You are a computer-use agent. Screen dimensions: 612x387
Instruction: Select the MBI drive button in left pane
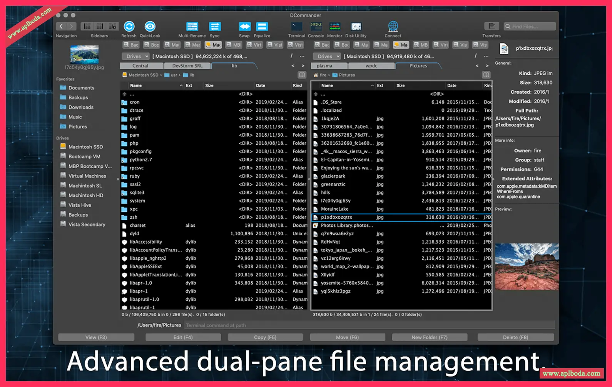[233, 45]
